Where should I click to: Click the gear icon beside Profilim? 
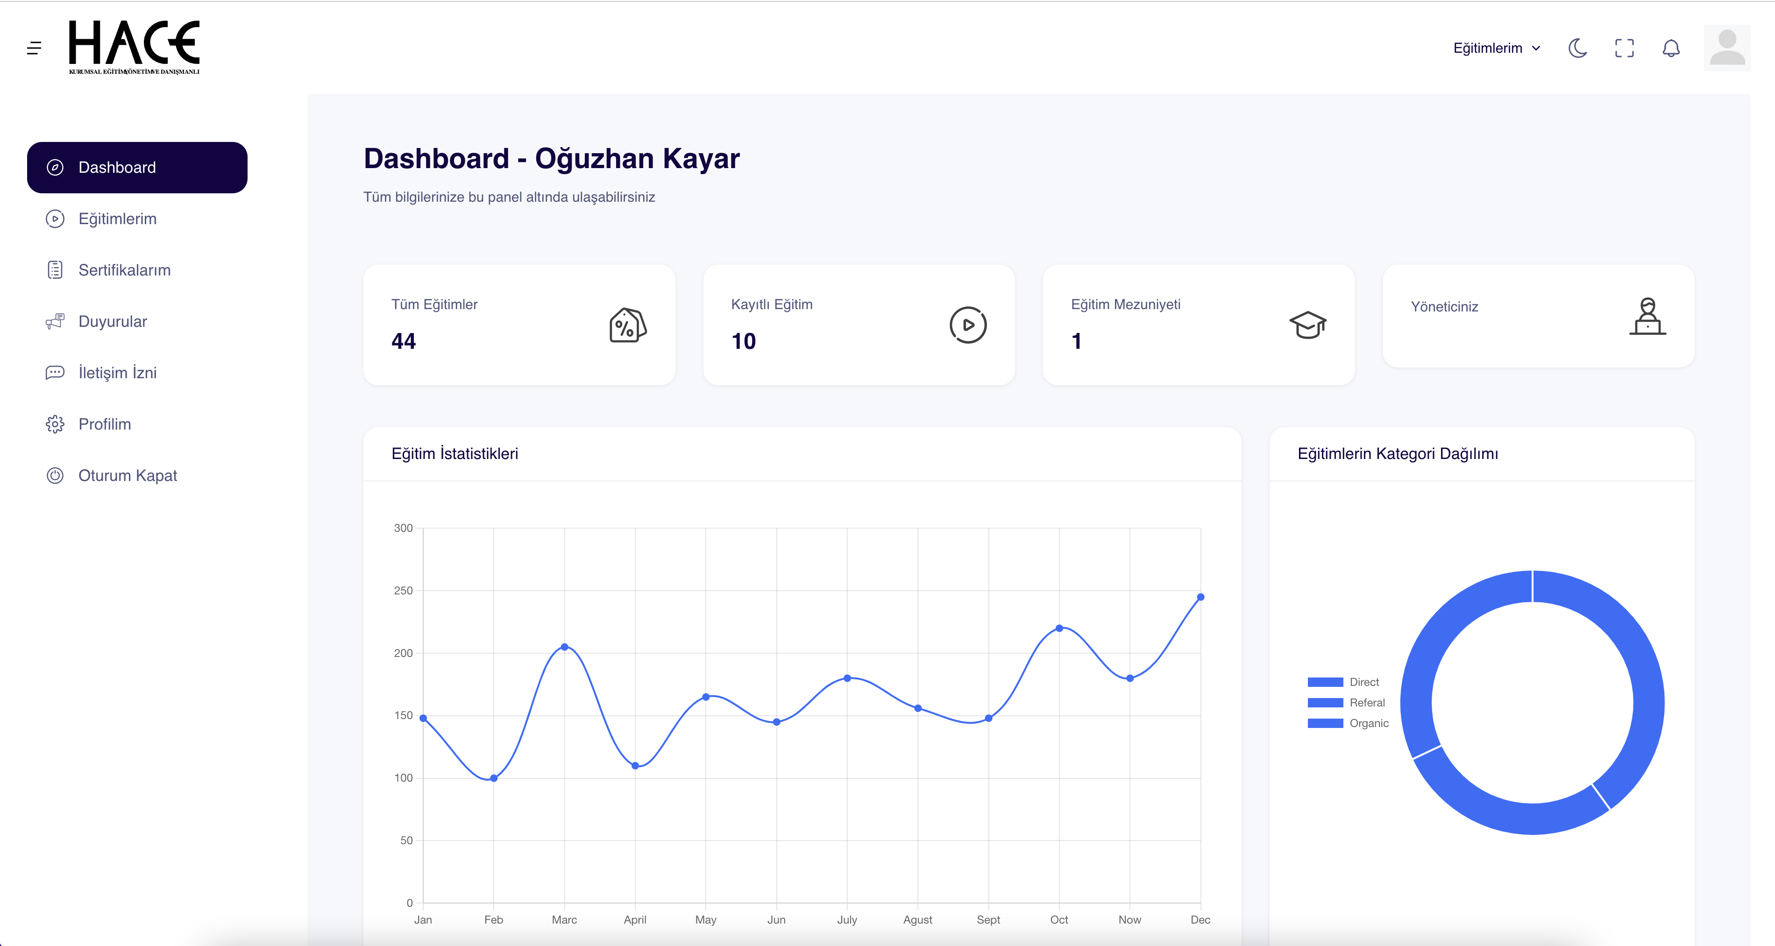coord(55,424)
